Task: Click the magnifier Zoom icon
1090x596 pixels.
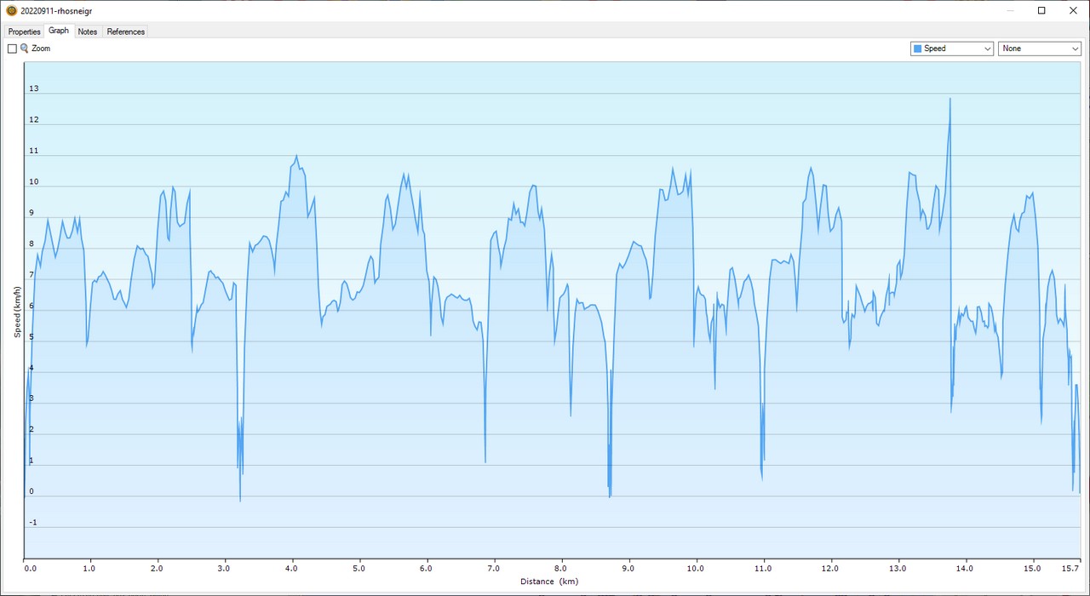Action: tap(25, 49)
